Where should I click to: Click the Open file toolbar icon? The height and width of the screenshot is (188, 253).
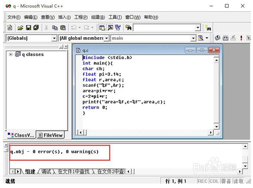click(20, 28)
